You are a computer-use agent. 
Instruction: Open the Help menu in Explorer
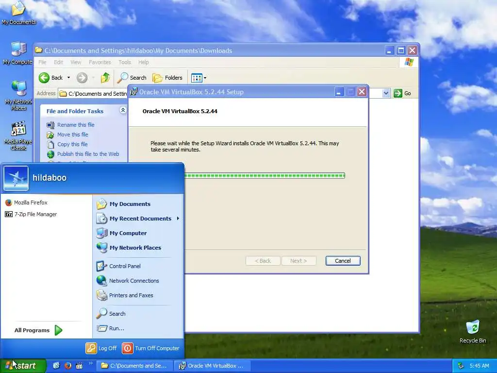[x=143, y=62]
